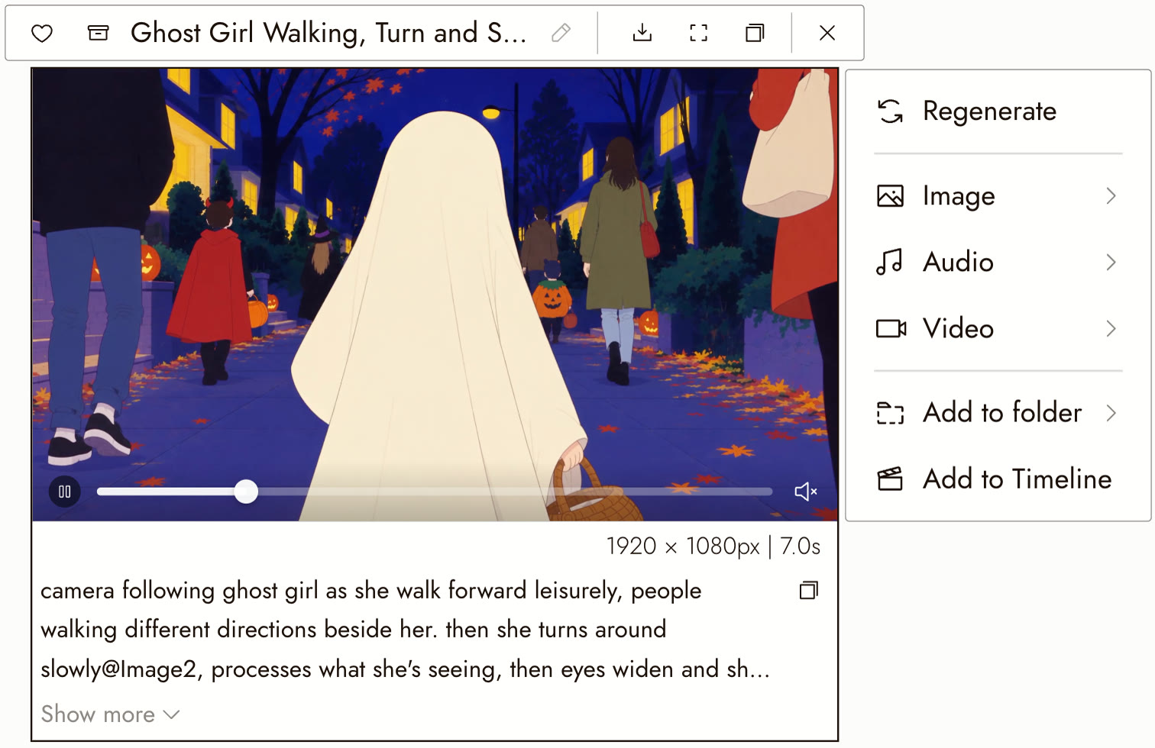
Task: Click the Image picture icon
Action: 890,196
